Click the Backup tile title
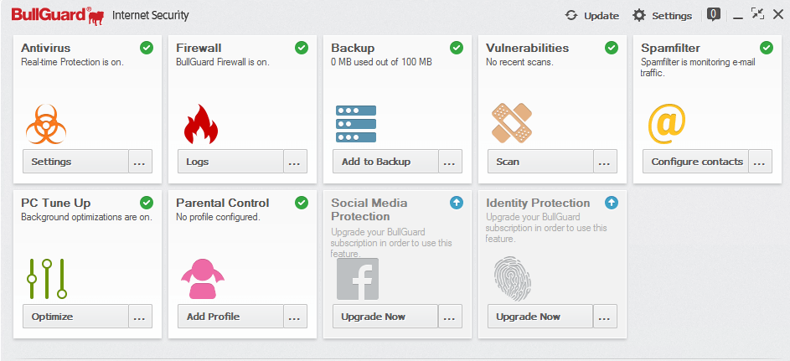 coord(353,48)
